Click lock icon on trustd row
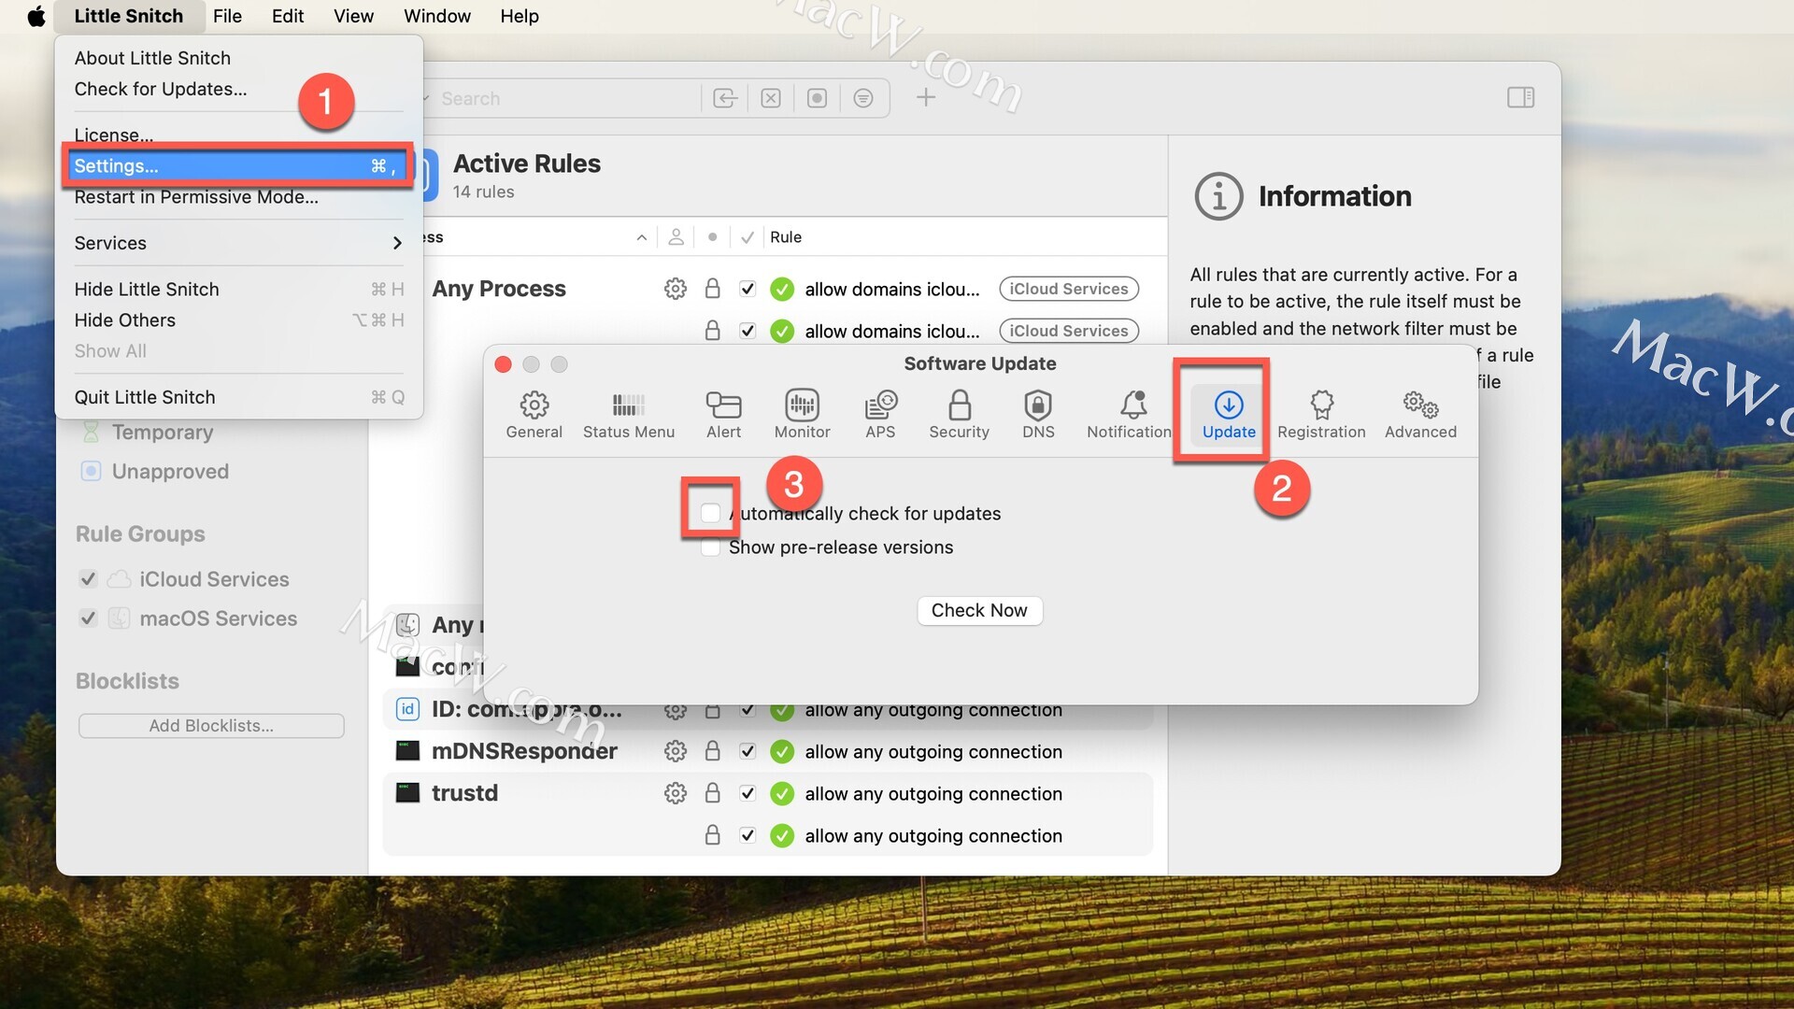The height and width of the screenshot is (1009, 1794). [712, 793]
